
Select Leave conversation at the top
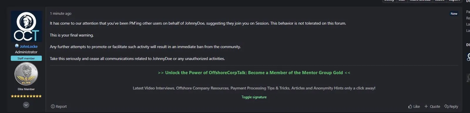coord(439,1)
